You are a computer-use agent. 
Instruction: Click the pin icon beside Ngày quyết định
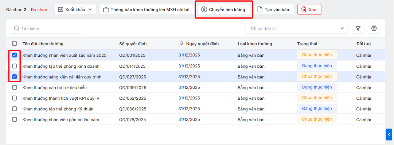tap(182, 44)
